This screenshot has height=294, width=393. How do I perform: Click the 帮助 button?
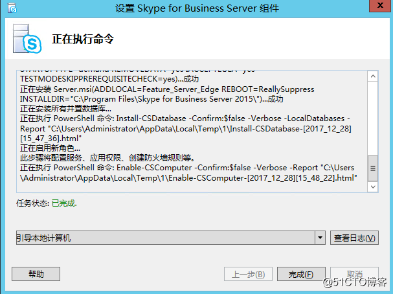click(36, 274)
